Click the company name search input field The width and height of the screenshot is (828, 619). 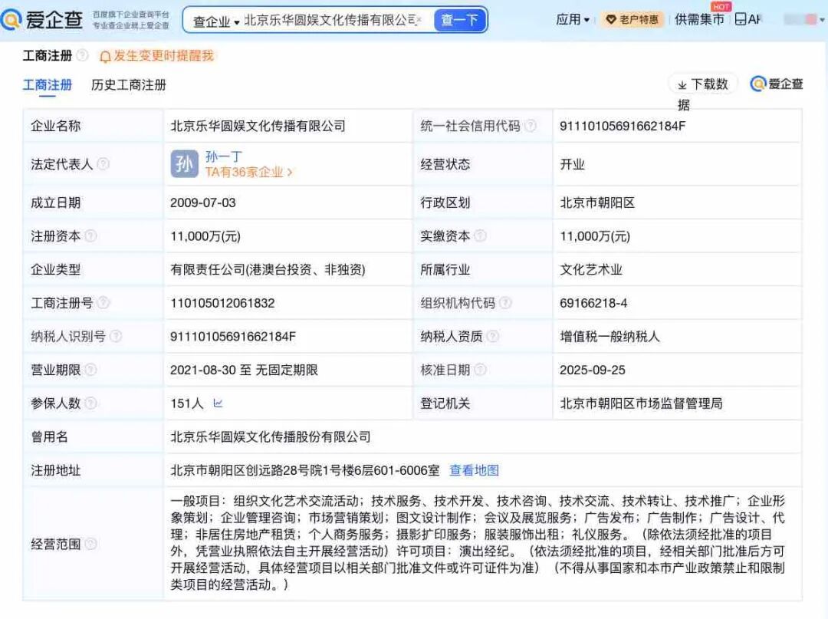[328, 20]
